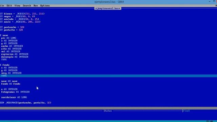Click the 'pic AS LONG' line
This screenshot has height=122, width=217.
[8, 38]
